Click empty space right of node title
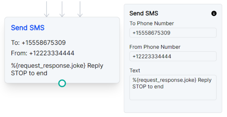Image resolution: width=227 pixels, height=117 pixels. pyautogui.click(x=84, y=28)
